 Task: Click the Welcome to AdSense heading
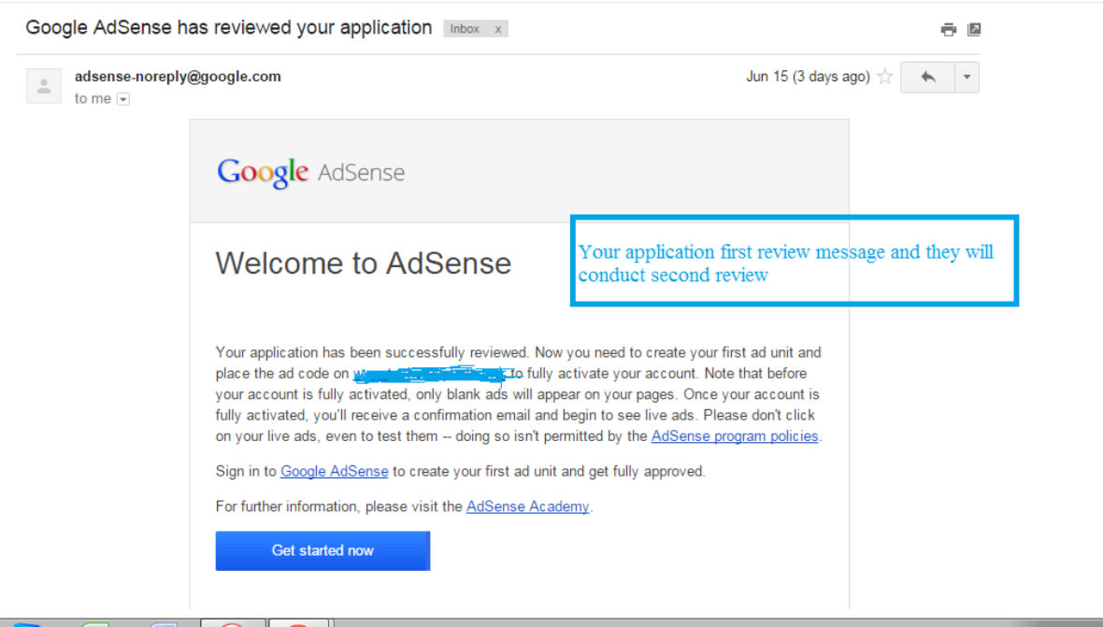click(x=363, y=264)
